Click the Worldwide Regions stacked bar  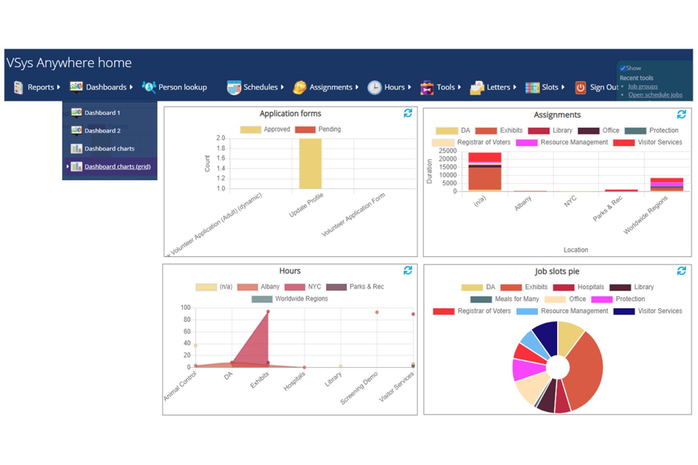pyautogui.click(x=667, y=185)
